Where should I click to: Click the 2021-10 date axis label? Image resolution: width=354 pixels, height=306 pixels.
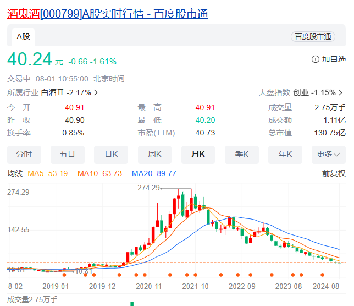[x=195, y=286]
